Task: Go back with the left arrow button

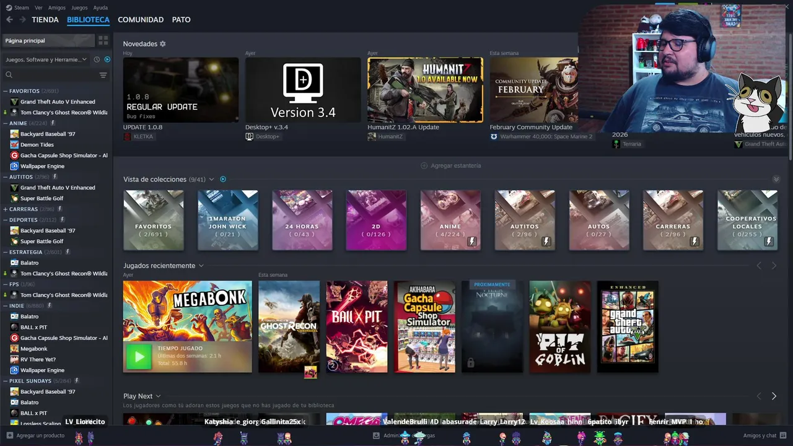Action: tap(9, 20)
